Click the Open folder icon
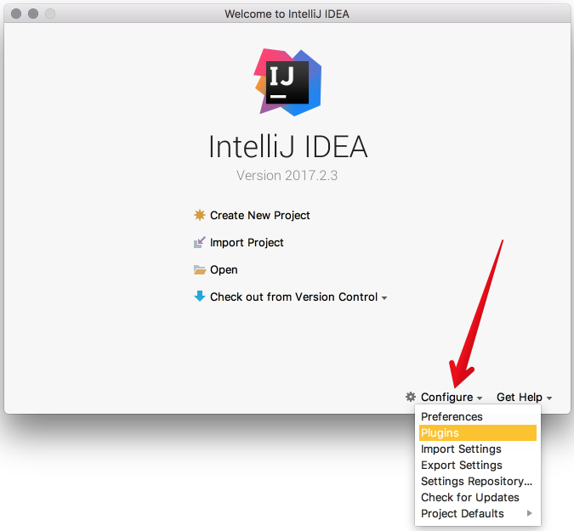The image size is (574, 531). point(200,270)
